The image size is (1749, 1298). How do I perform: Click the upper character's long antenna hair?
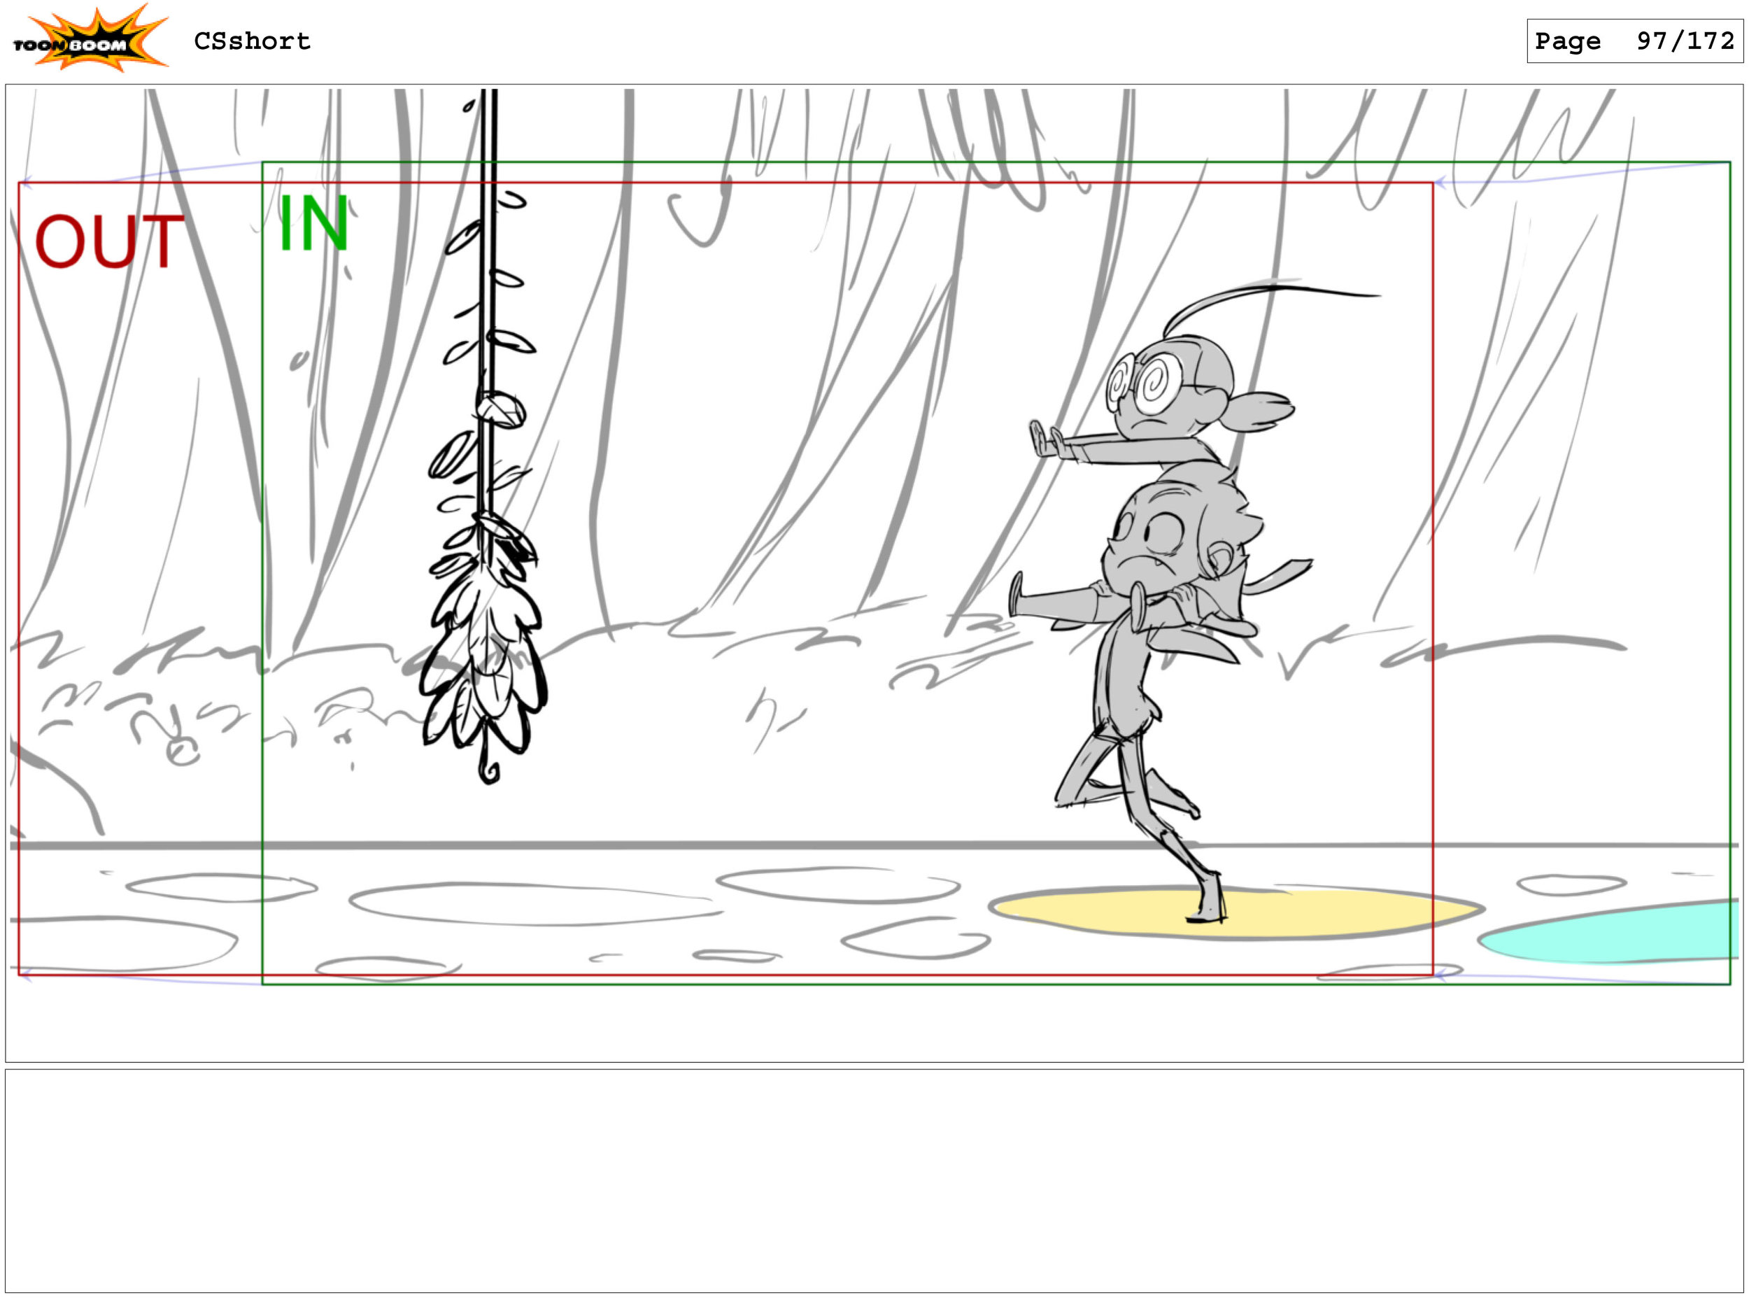(1256, 289)
